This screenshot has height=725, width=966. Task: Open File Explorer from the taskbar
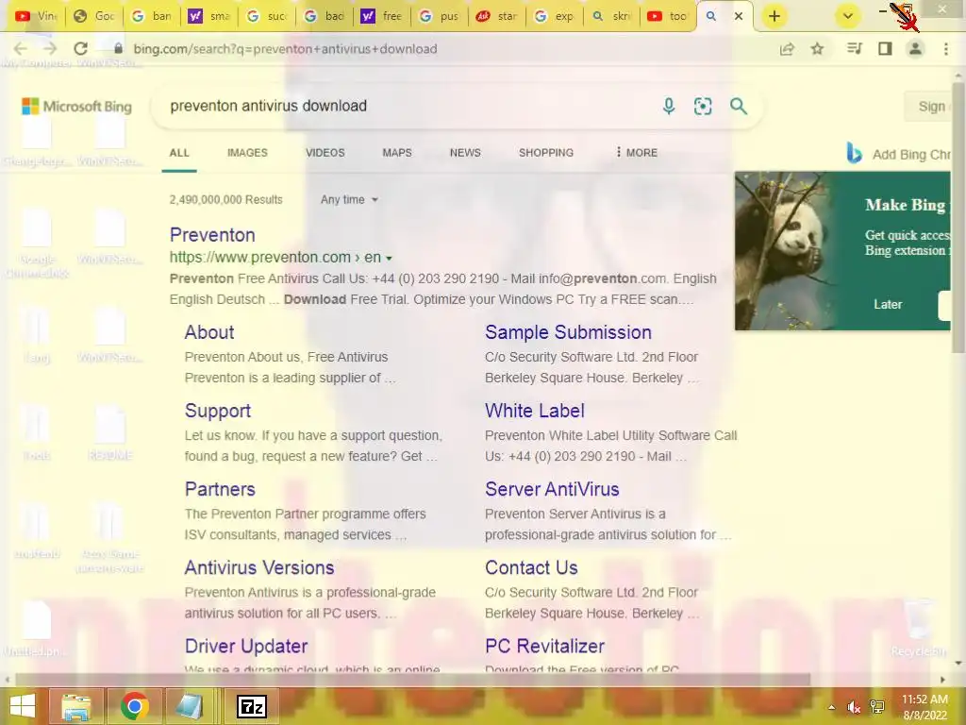(x=76, y=706)
